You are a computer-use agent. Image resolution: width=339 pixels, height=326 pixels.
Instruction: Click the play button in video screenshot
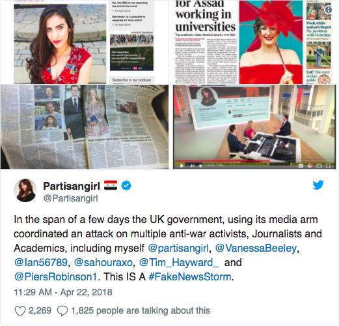pyautogui.click(x=182, y=166)
